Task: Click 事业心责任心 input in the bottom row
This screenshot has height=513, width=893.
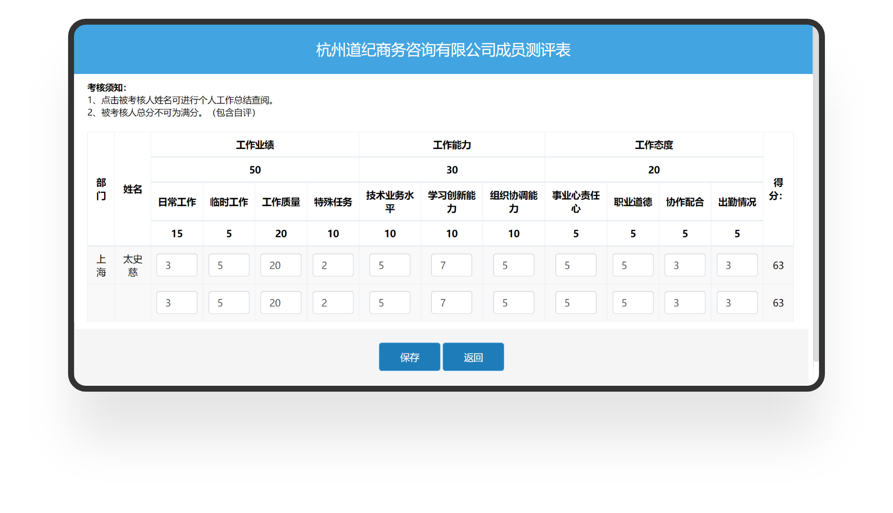Action: click(576, 303)
